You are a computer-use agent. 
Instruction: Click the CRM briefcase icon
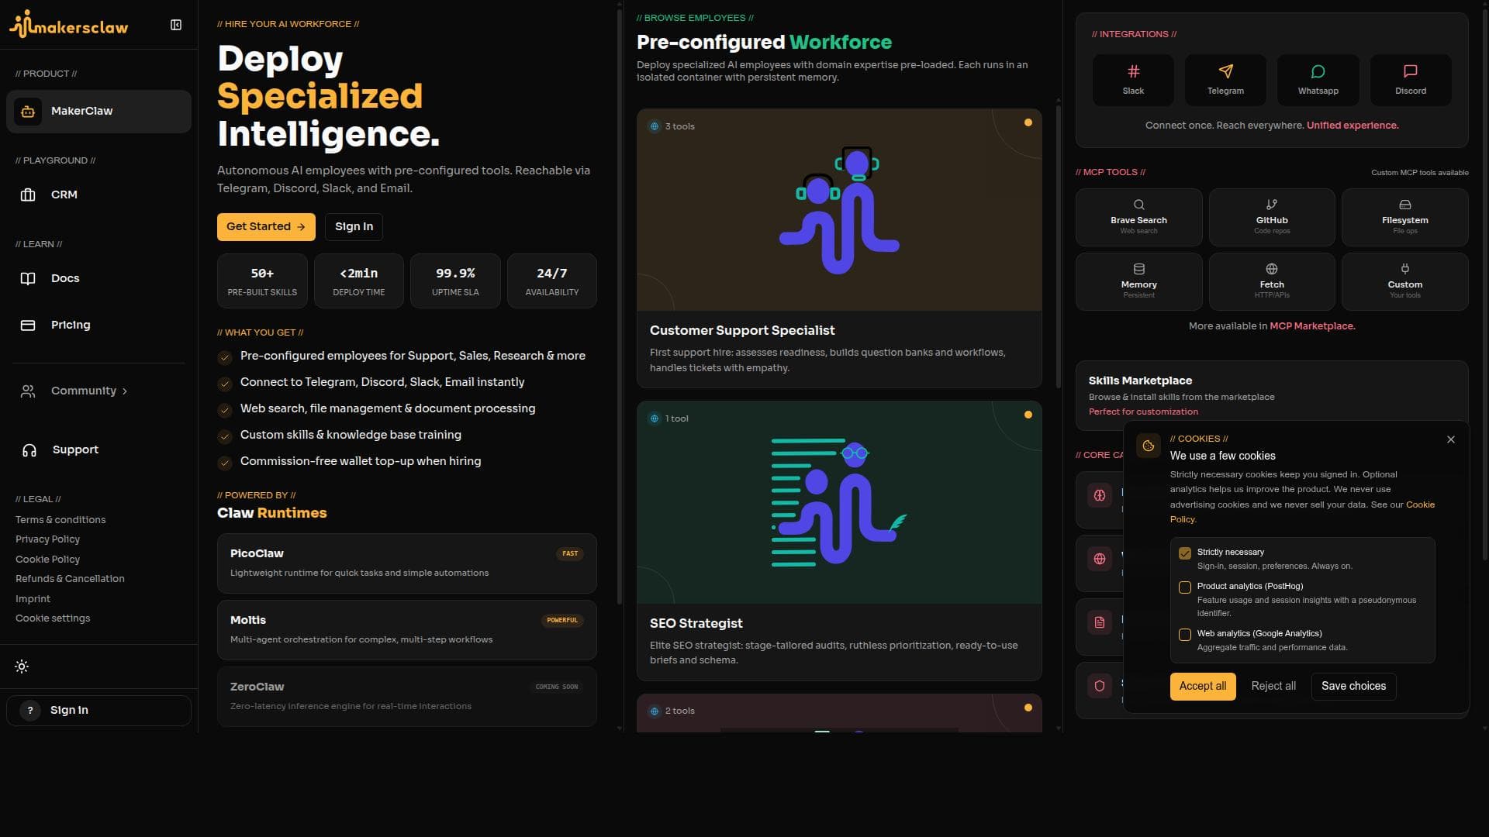point(28,195)
